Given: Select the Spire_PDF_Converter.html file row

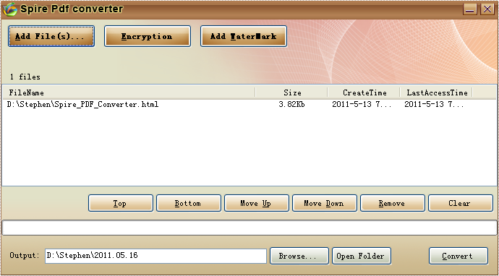Looking at the screenshot, I should coord(249,104).
